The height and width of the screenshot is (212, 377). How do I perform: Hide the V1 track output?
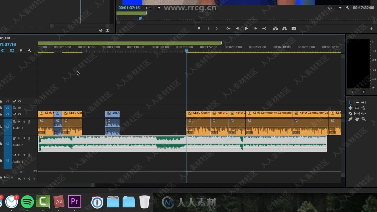(x=19, y=114)
